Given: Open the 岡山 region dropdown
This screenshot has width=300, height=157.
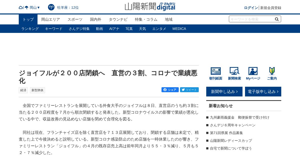Looking at the screenshot, I should pyautogui.click(x=35, y=7).
